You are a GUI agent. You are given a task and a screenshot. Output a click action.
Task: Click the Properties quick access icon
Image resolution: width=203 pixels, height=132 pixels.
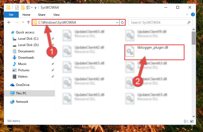coord(17,8)
